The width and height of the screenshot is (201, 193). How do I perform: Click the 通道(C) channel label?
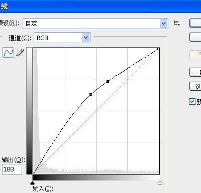pyautogui.click(x=20, y=38)
